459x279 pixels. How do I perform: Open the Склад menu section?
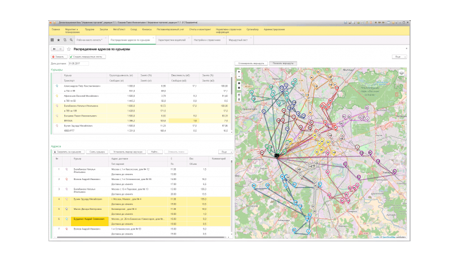[134, 29]
